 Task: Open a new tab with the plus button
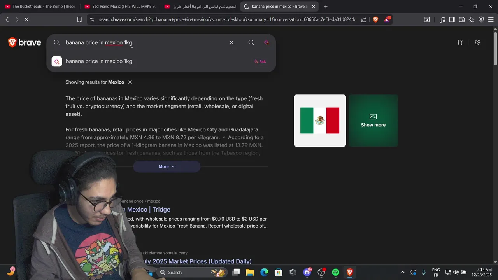[x=326, y=7]
